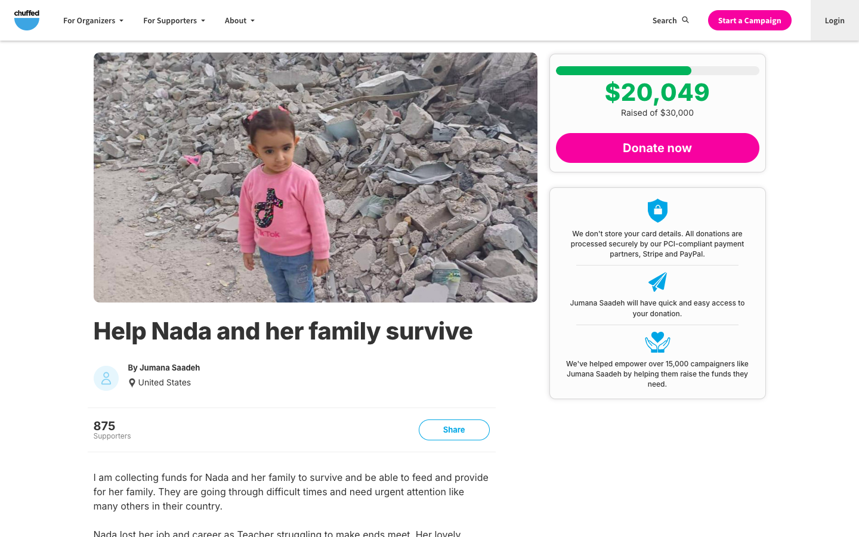859x537 pixels.
Task: Click the organizer profile avatar icon
Action: tap(106, 378)
